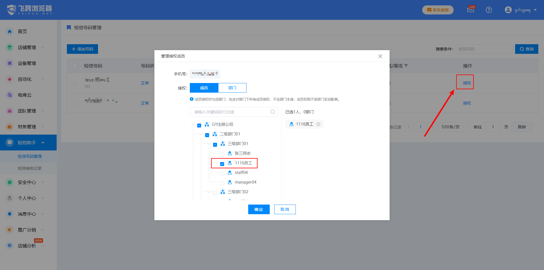Viewport: 544px width, 270px height.
Task: Switch to the 部门 authorization tab
Action: tap(232, 88)
